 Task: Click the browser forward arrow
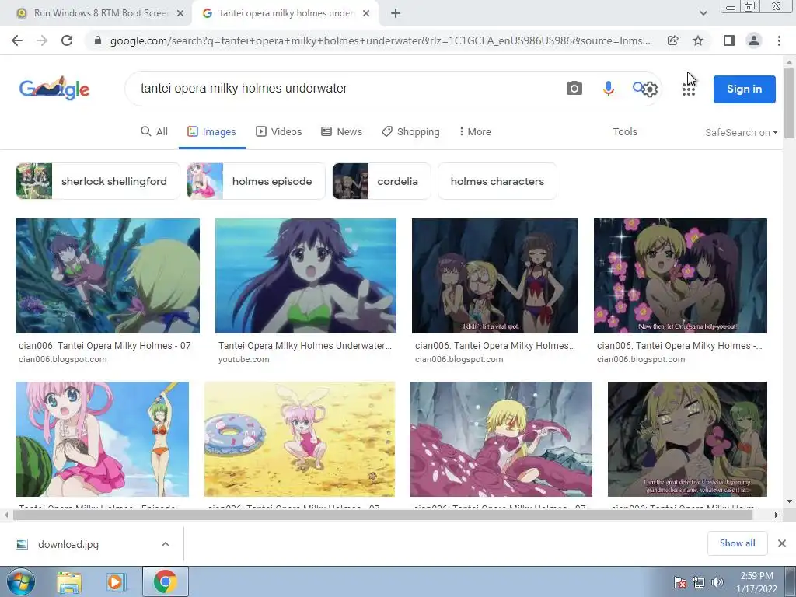42,40
